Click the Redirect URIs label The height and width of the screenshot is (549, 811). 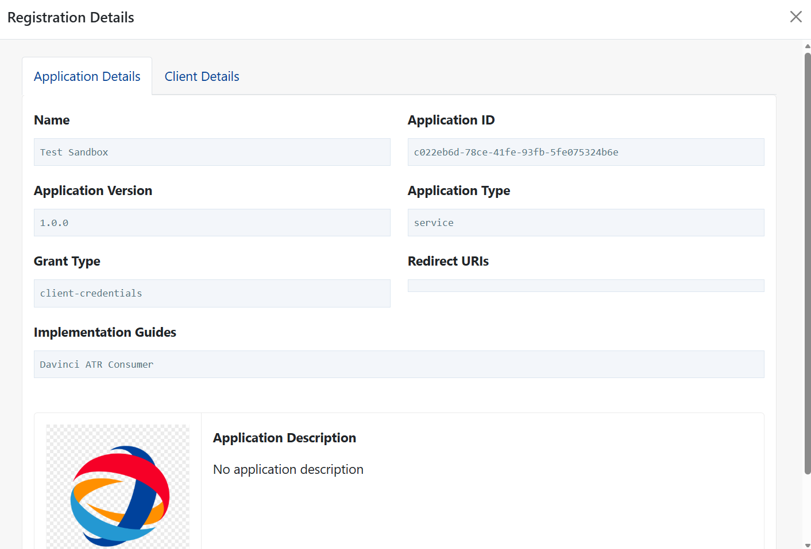(448, 261)
